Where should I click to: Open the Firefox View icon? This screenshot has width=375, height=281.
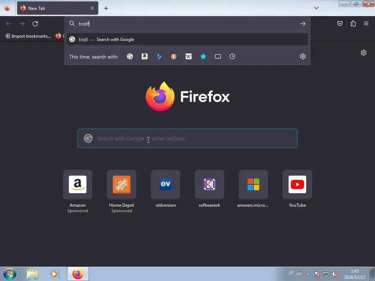7,8
